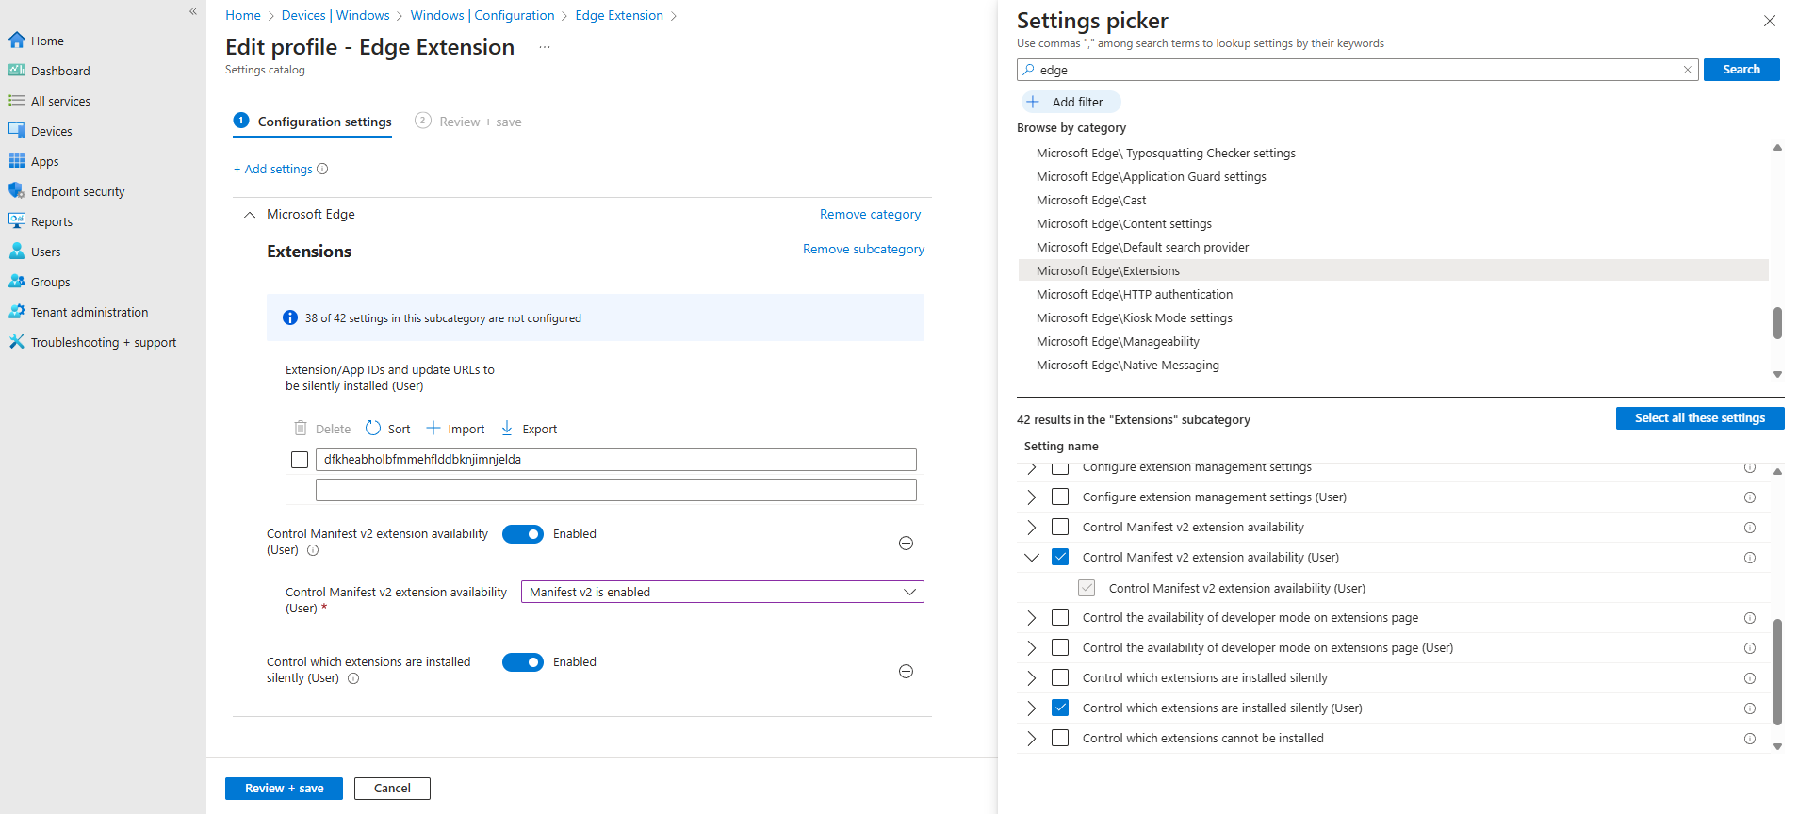Image resolution: width=1798 pixels, height=814 pixels.
Task: Open Home from the sidebar icon
Action: (17, 40)
